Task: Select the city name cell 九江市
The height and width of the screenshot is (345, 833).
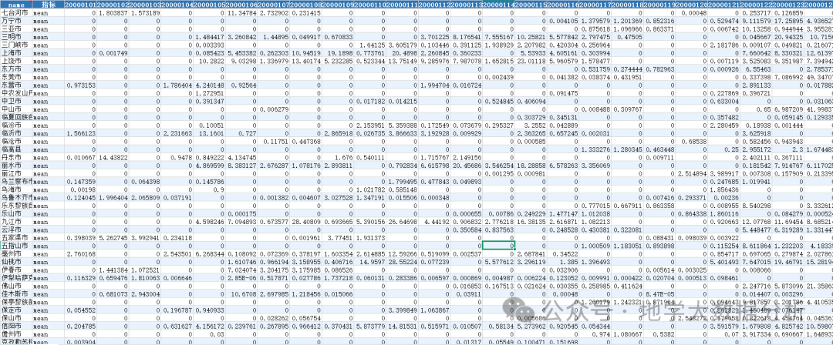Action: click(x=16, y=221)
